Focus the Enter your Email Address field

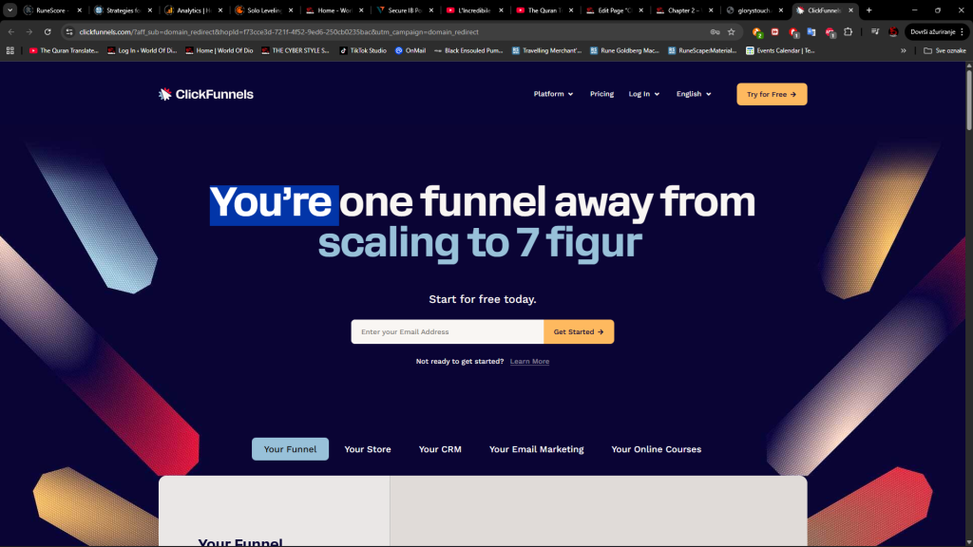(447, 331)
